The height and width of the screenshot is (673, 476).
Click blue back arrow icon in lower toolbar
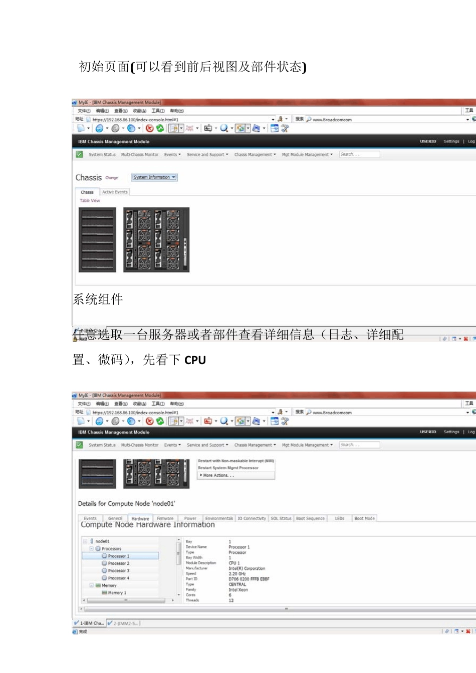99,421
